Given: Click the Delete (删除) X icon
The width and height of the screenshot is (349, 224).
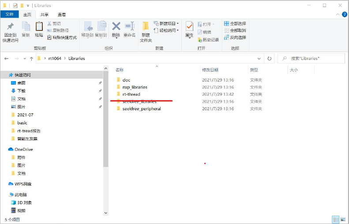Looking at the screenshot, I should [x=116, y=30].
